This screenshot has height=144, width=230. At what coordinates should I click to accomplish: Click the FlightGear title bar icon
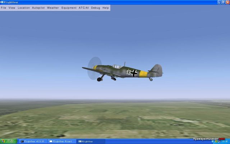[2, 2]
